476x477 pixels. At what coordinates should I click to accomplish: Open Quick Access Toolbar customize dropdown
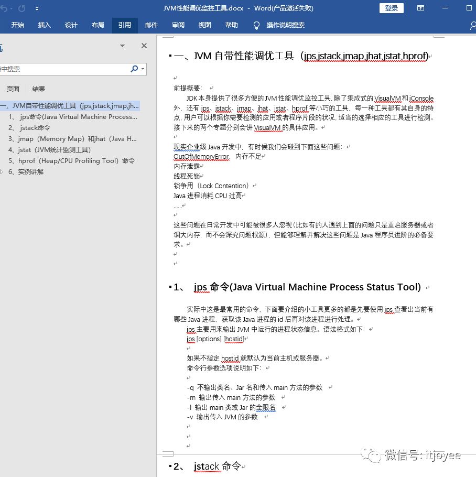(37, 9)
